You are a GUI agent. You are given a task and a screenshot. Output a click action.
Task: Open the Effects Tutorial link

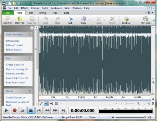tap(14, 50)
